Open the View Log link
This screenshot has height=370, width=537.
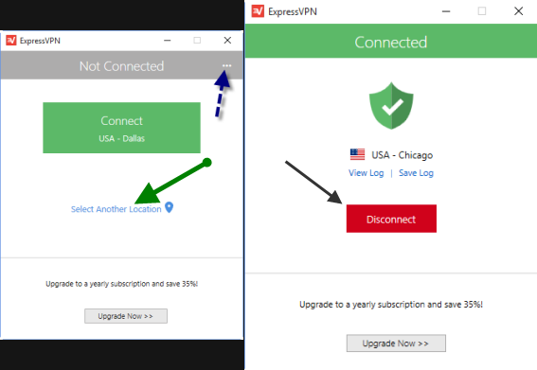[x=367, y=173]
